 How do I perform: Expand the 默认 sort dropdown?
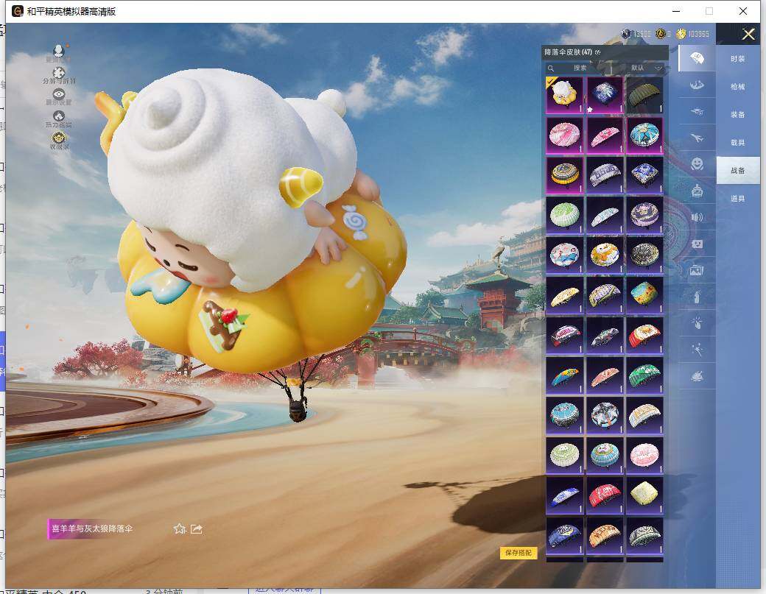(646, 68)
